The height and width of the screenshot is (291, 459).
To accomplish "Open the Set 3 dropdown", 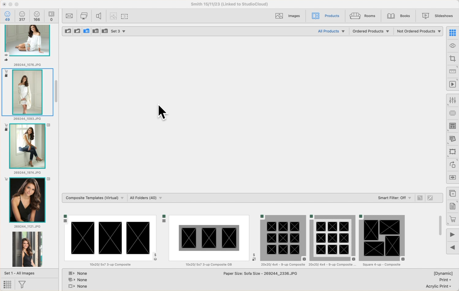I will click(118, 31).
